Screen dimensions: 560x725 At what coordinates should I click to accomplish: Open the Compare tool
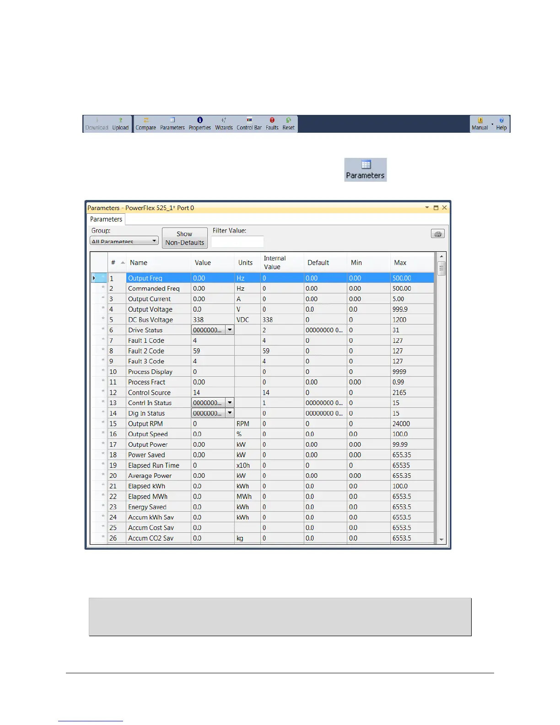(x=145, y=124)
